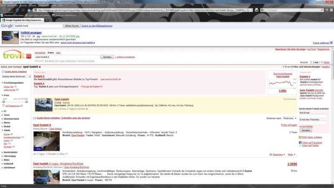Click the Preis erfragen link
334x188 pixels.
click(289, 125)
